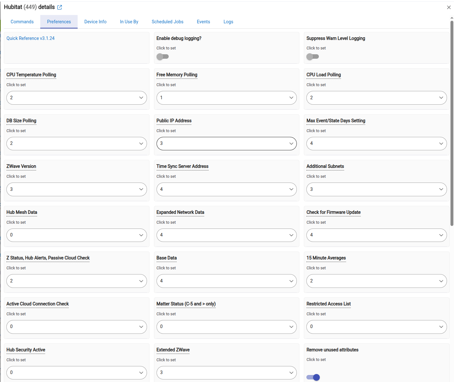Image resolution: width=454 pixels, height=382 pixels.
Task: Expand the 15 Minute Averages dropdown
Action: [376, 281]
